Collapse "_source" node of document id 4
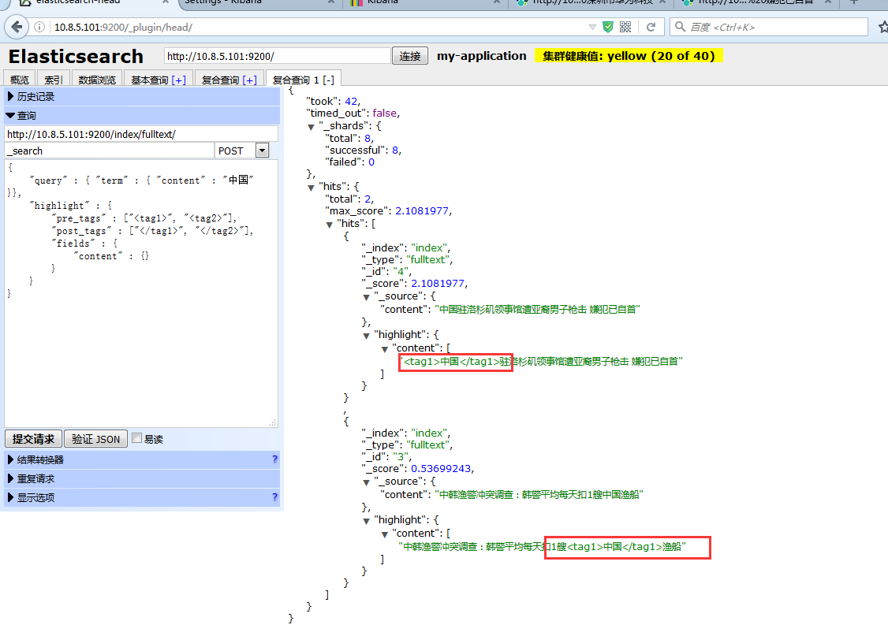Screen dimensions: 888x636 [367, 297]
